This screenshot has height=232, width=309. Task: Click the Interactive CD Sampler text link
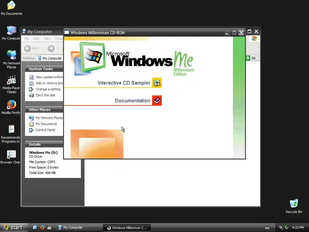(x=124, y=83)
